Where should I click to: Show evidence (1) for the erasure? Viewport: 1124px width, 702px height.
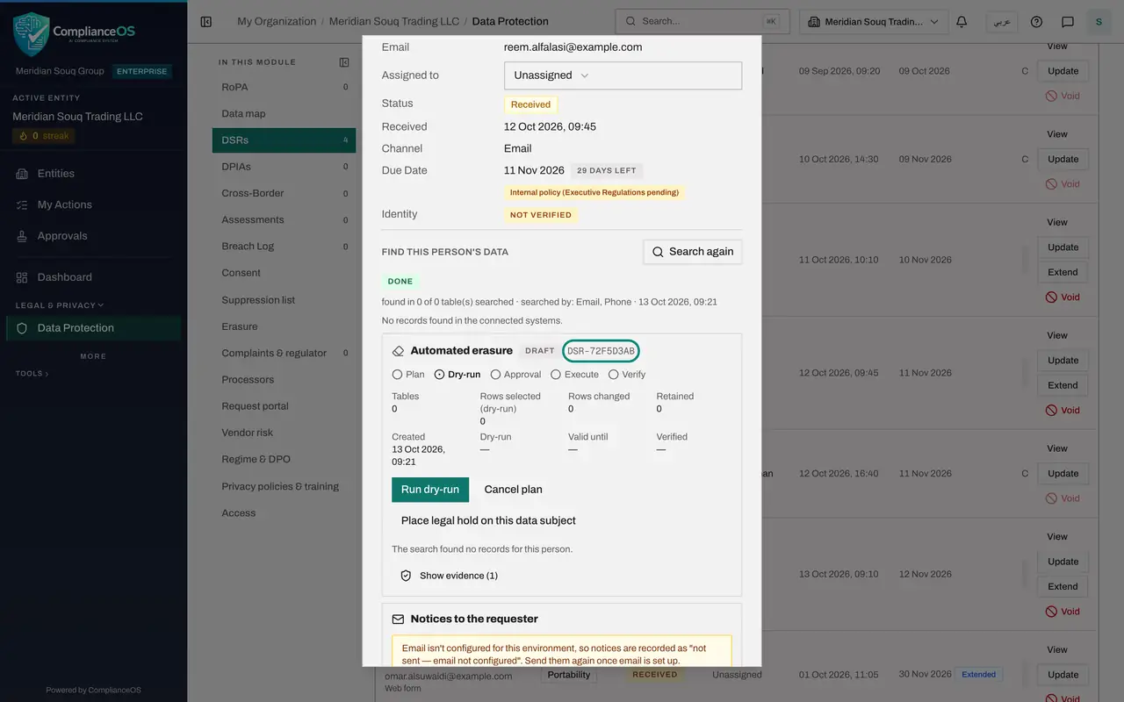449,576
